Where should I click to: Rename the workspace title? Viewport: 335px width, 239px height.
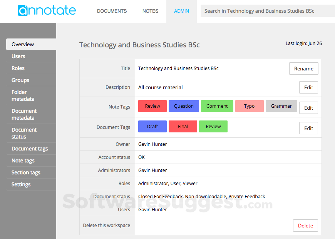click(303, 69)
